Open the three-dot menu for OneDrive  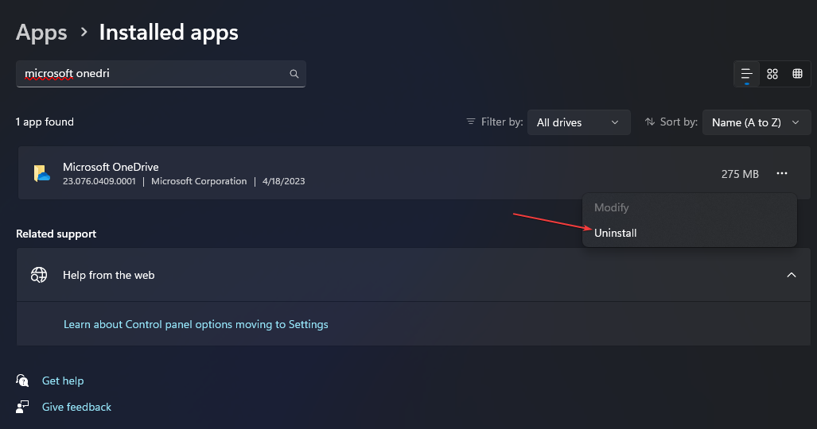coord(782,173)
